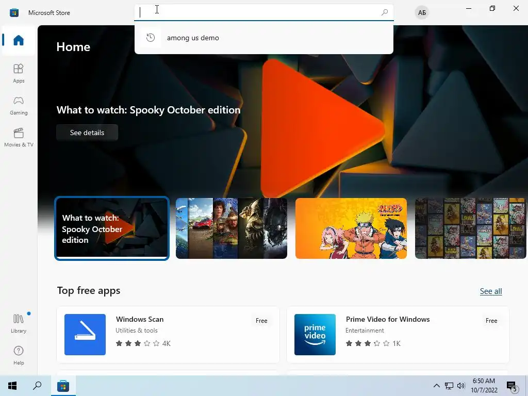Select the games collage thumbnail
528x396 pixels.
click(x=232, y=228)
